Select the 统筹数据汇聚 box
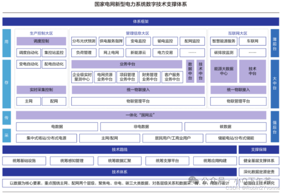Image resolution: width=281 pixels, height=193 pixels. click(x=120, y=161)
